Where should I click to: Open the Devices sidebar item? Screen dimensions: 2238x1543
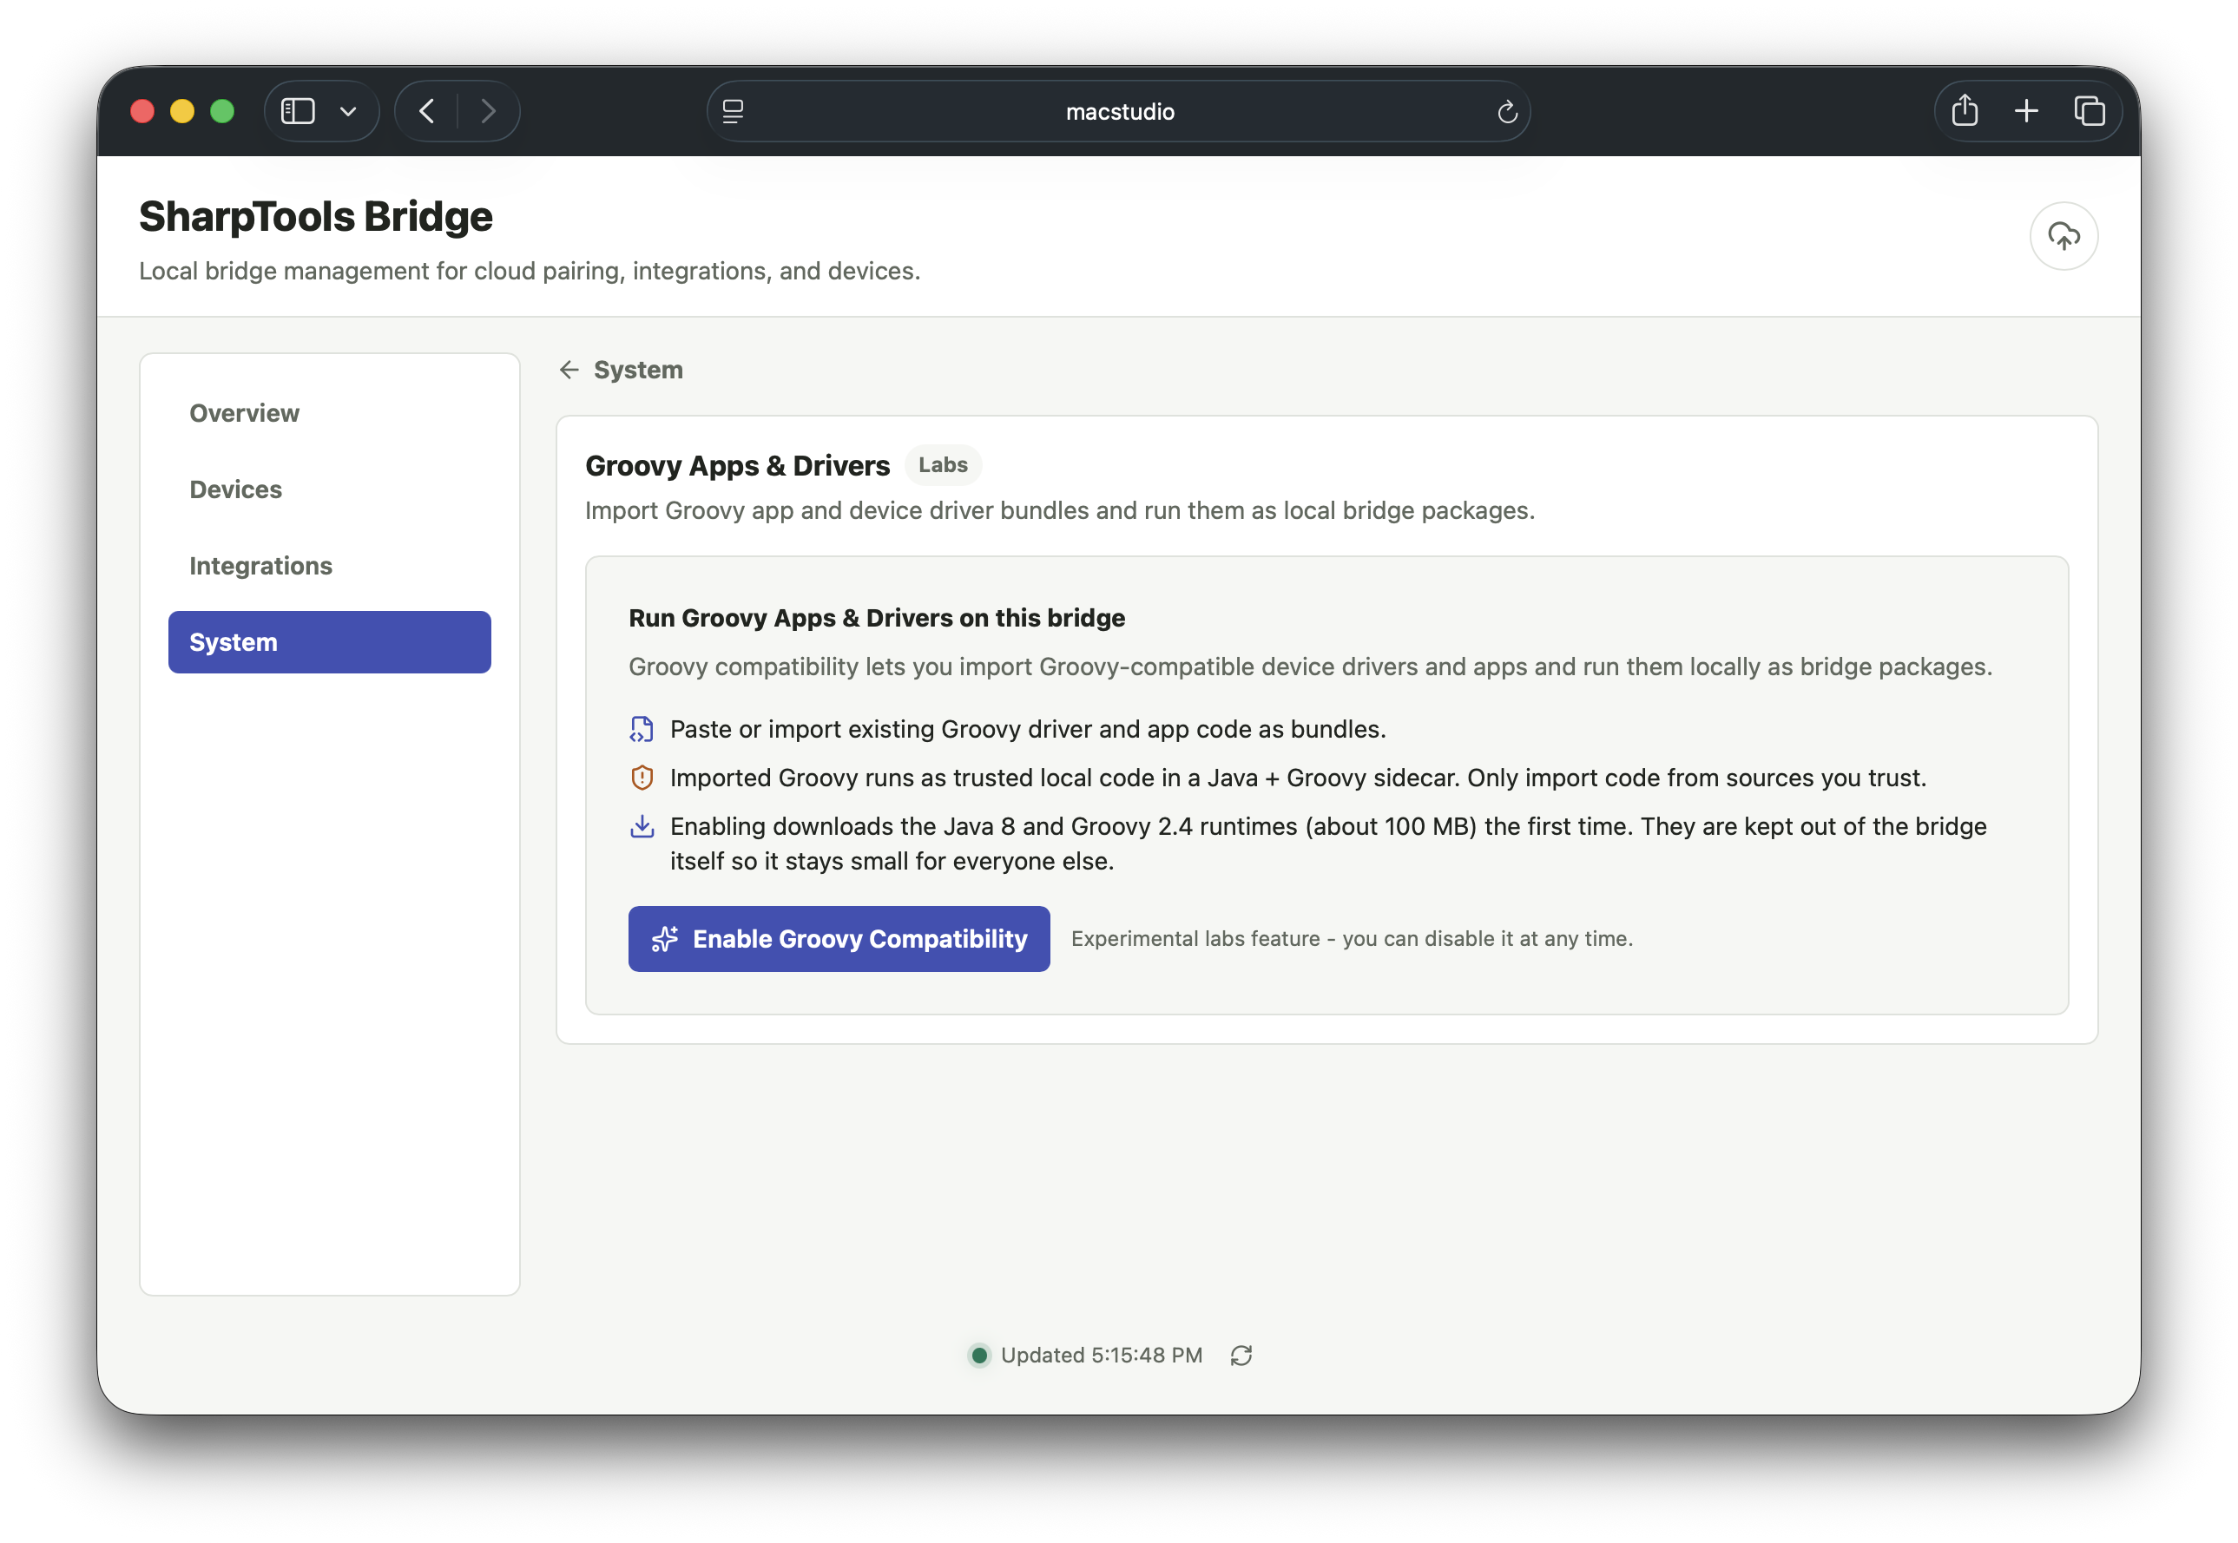[x=330, y=489]
